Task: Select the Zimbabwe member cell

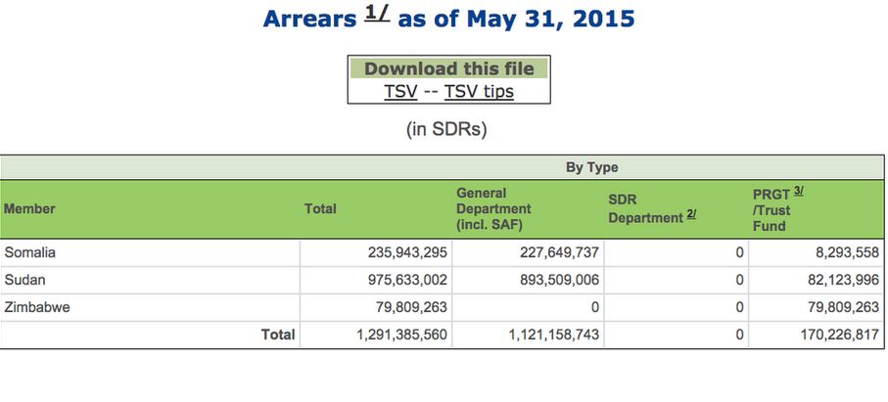Action: pyautogui.click(x=150, y=307)
